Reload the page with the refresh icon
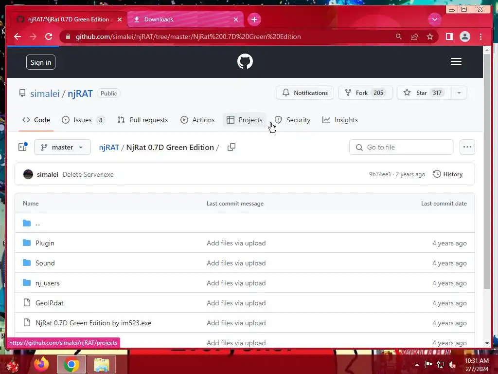Screen dimensions: 498x374 pyautogui.click(x=49, y=37)
